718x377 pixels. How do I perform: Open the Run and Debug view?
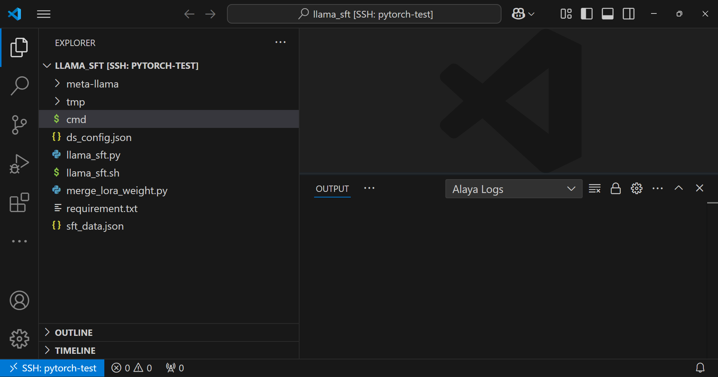(x=19, y=164)
